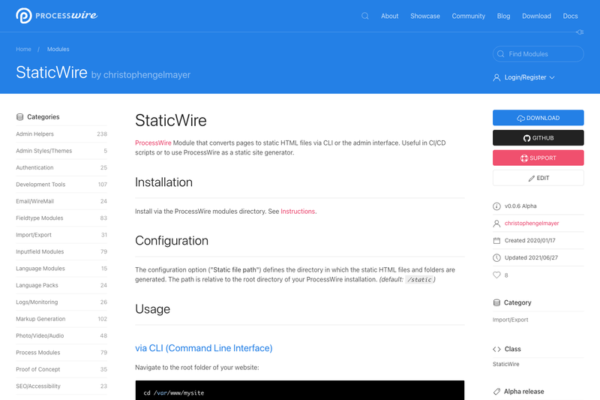
Task: Select the SEO/Accessibility category
Action: point(61,386)
